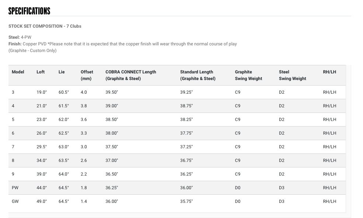Select the D0 graphite swing weight for PW

[238, 188]
